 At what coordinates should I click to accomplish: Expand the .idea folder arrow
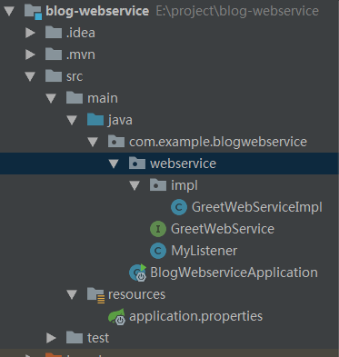coord(30,33)
